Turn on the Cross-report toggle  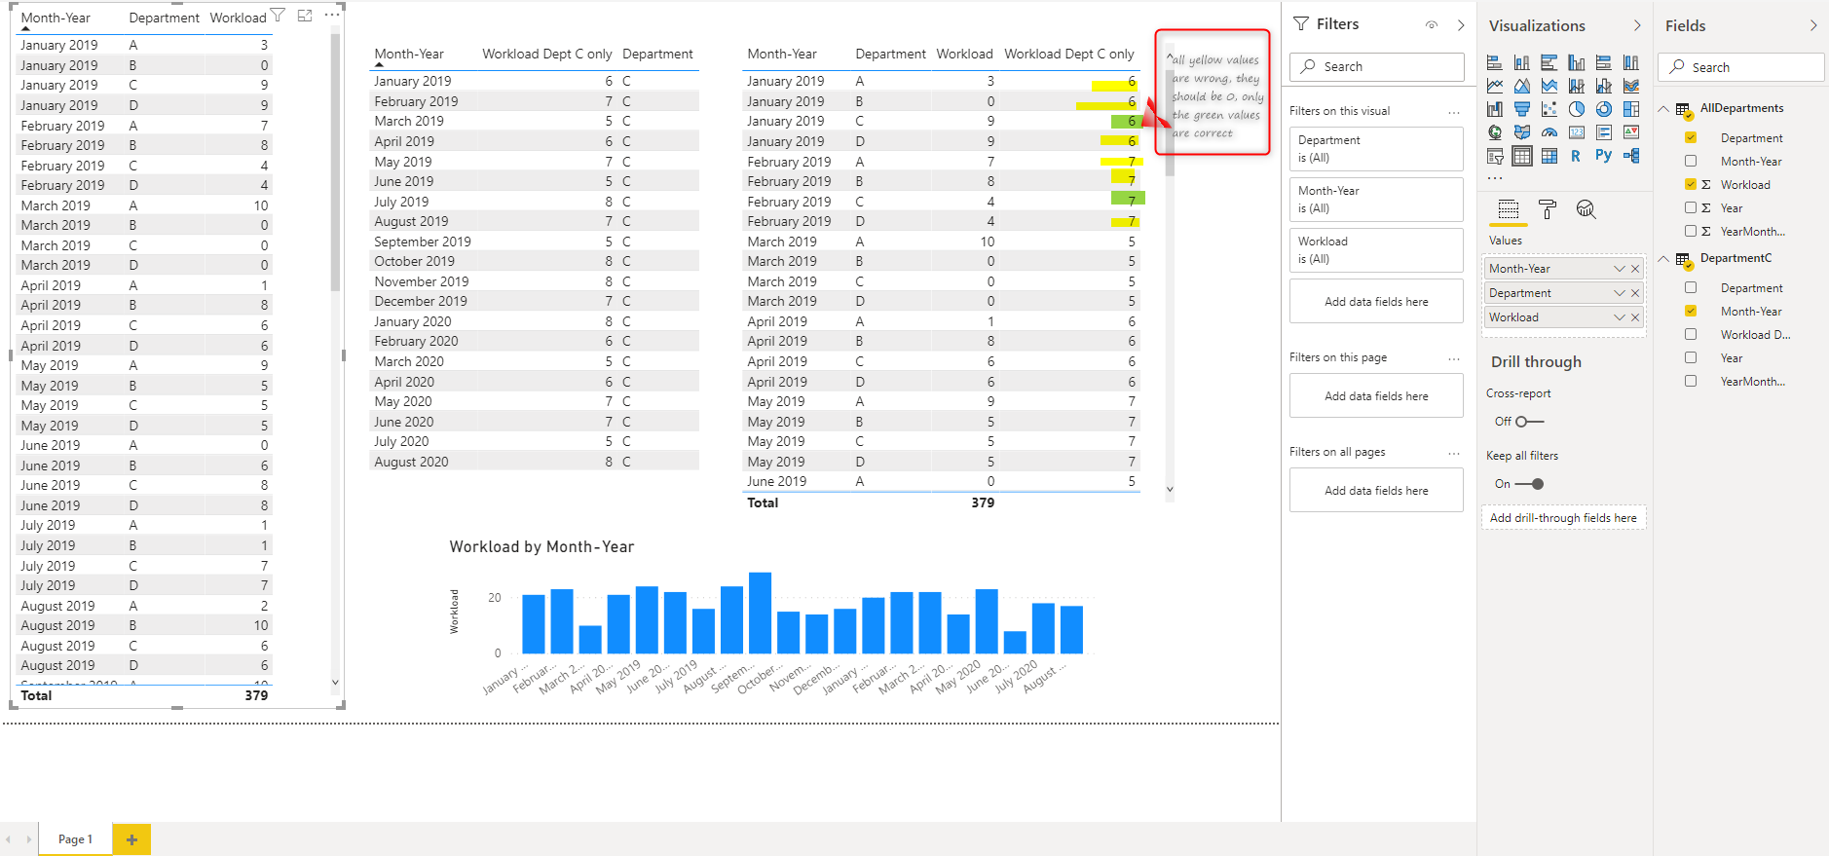coord(1529,422)
